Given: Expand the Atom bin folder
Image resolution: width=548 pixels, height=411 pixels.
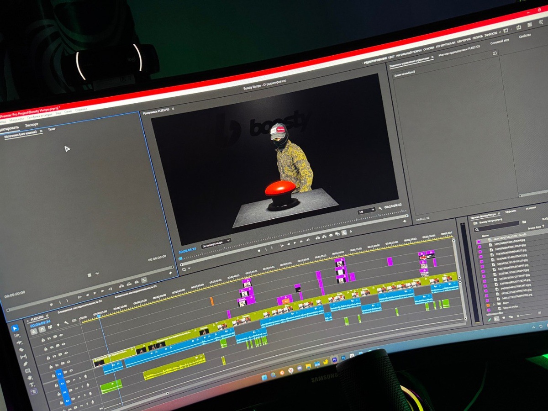Looking at the screenshot, I should (494, 304).
